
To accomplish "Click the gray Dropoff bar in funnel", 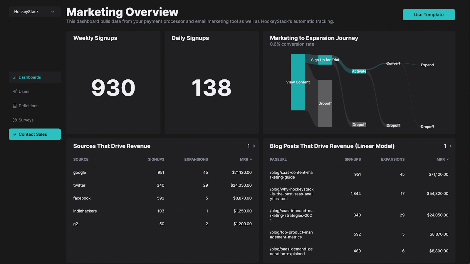I will 325,111.
